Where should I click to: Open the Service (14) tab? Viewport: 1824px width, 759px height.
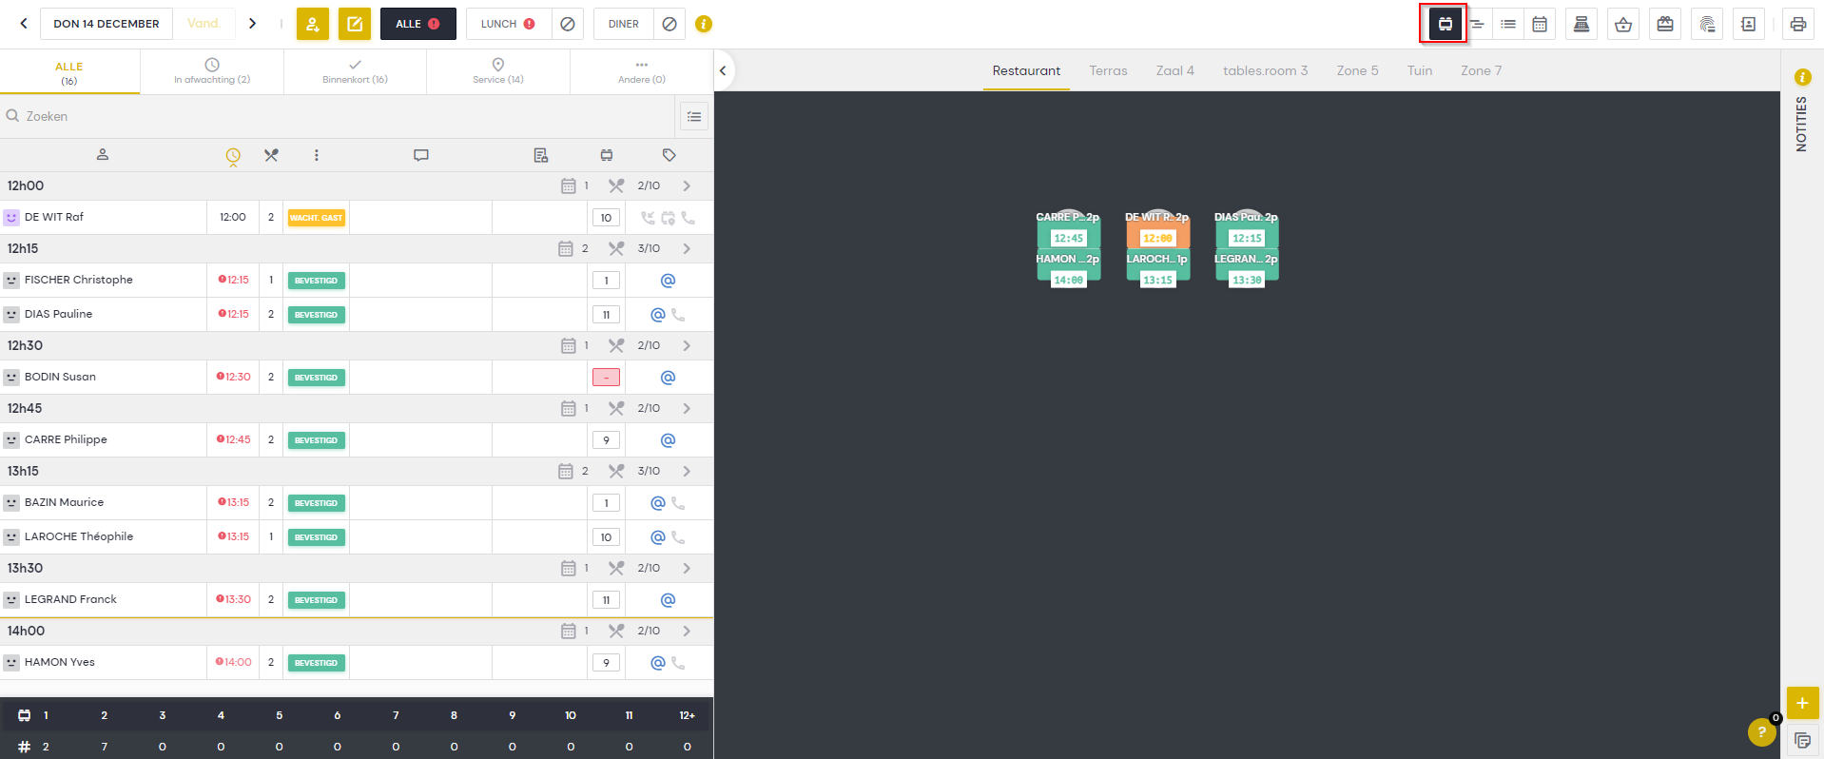[497, 71]
